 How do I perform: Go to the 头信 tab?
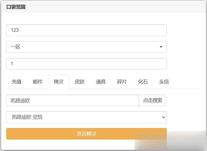(164, 82)
